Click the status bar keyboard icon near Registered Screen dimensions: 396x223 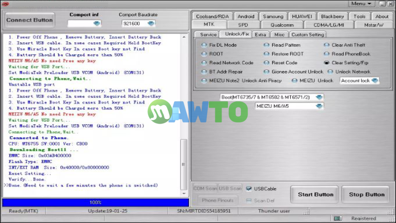[x=338, y=218]
